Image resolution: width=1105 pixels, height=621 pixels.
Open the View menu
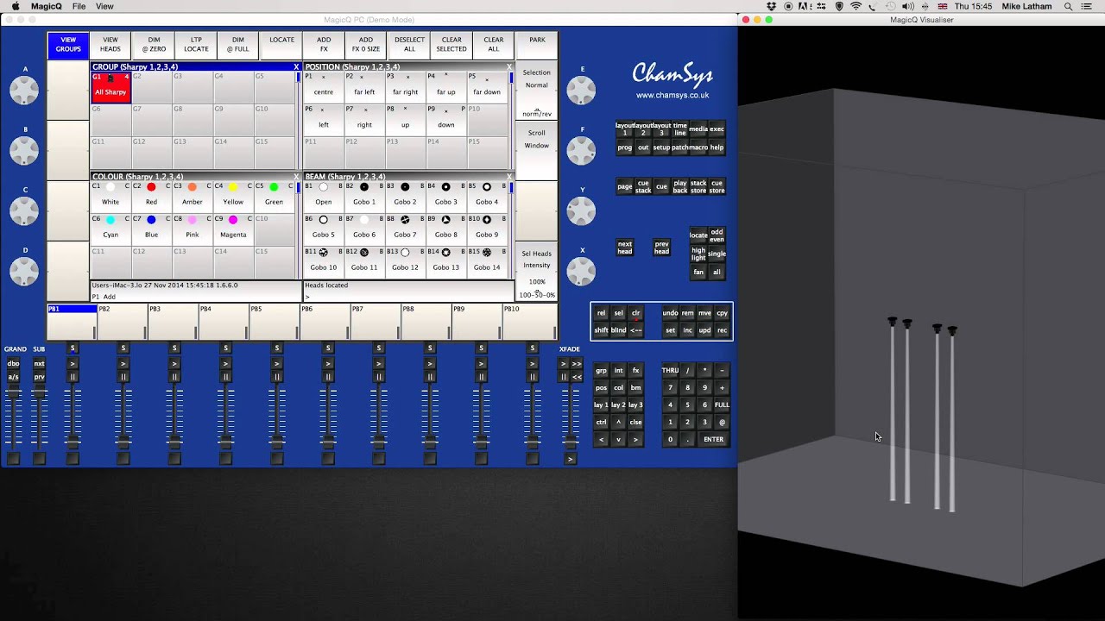click(x=104, y=6)
